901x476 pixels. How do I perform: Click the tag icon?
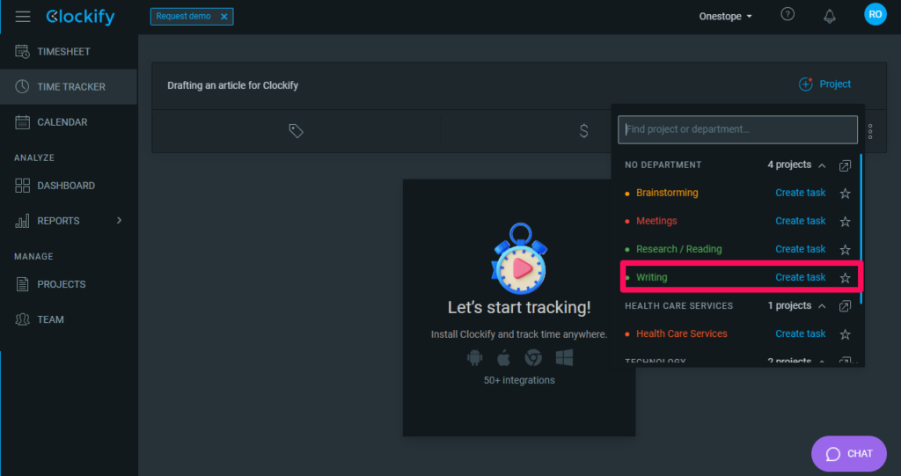(x=296, y=131)
